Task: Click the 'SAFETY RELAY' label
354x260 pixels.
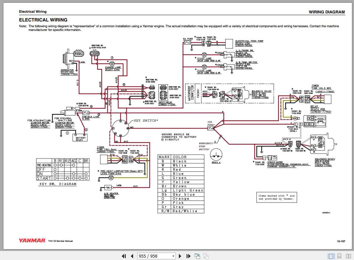Action: 165,102
